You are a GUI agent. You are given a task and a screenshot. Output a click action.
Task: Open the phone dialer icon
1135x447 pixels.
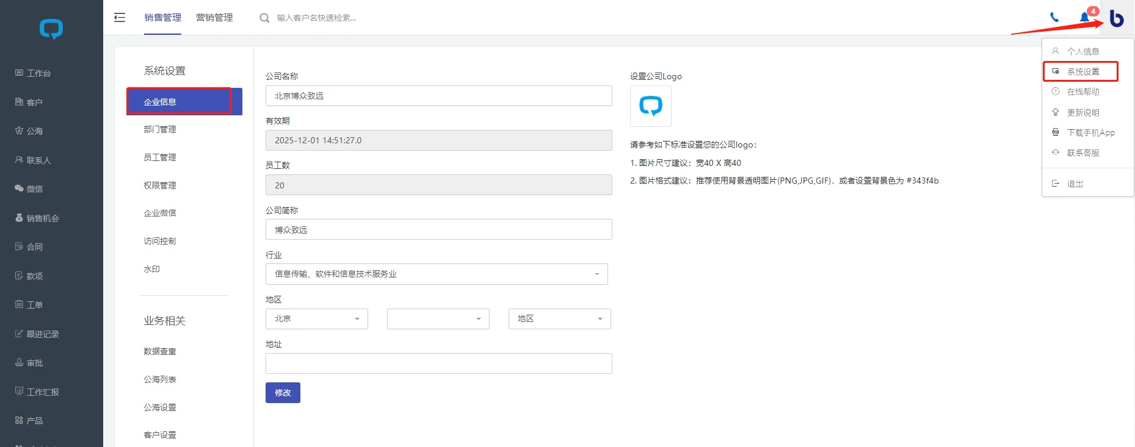pyautogui.click(x=1054, y=18)
